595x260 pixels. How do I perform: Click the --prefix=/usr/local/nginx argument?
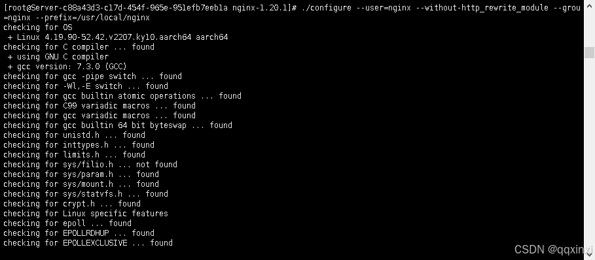(92, 18)
